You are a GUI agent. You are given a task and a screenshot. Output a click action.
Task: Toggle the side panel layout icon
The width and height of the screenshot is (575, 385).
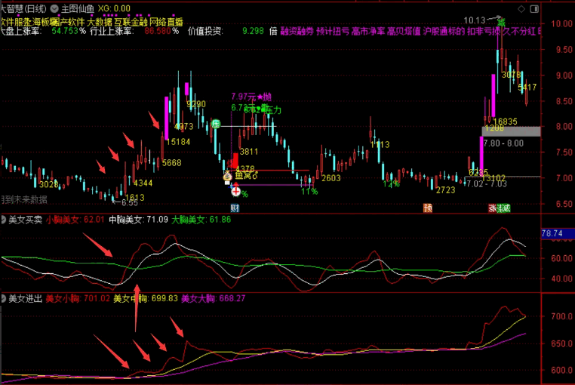tap(534, 9)
